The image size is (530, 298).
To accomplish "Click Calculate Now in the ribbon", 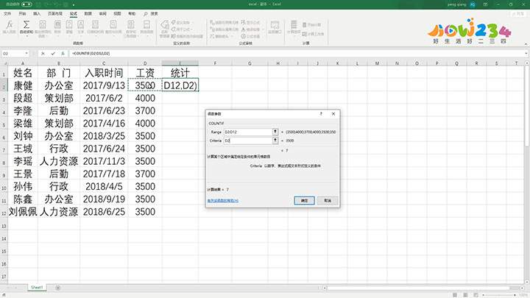I will click(311, 25).
